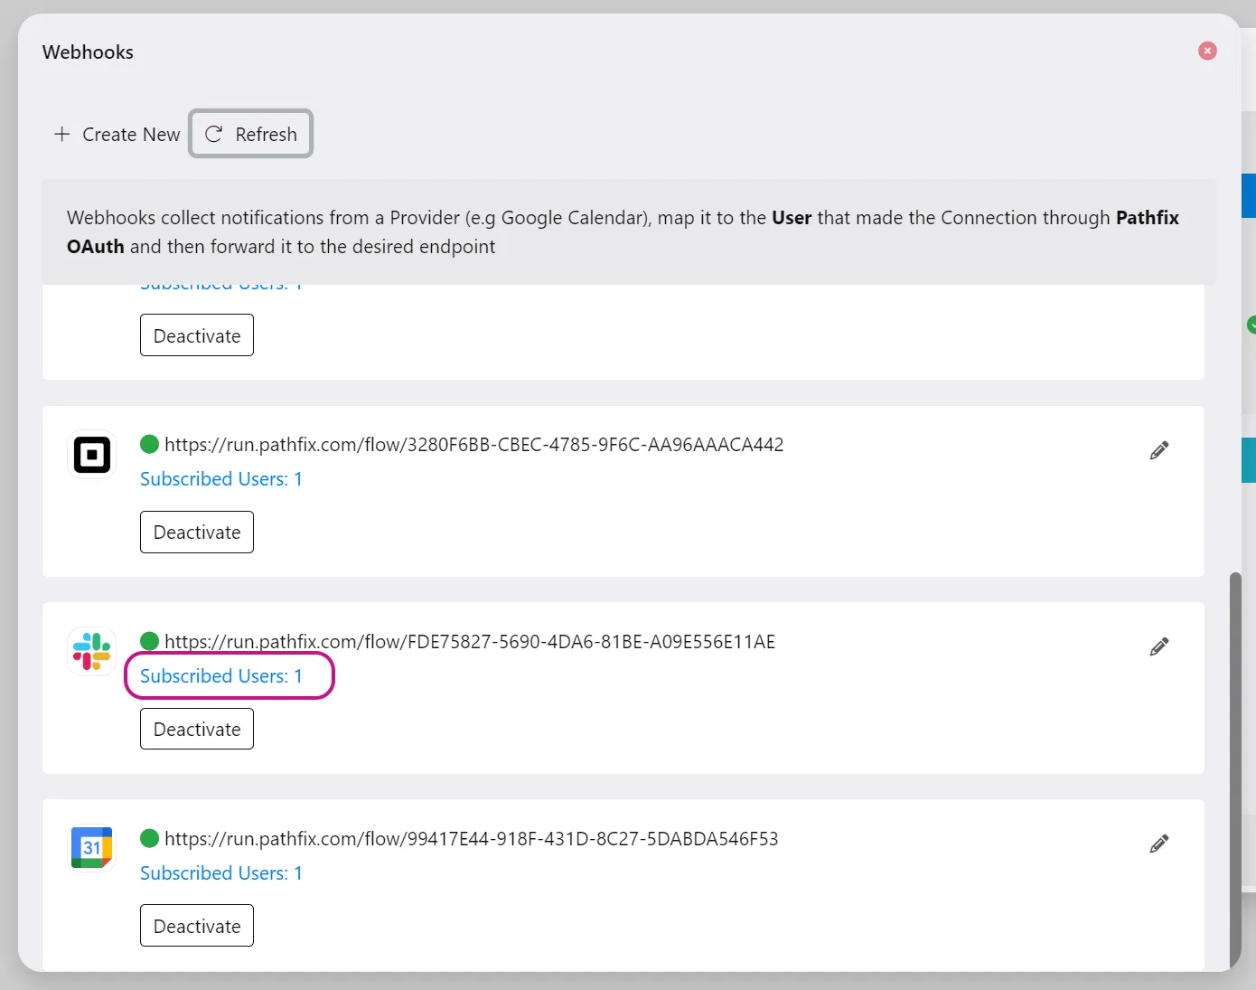1256x990 pixels.
Task: Edit the Square webhook via pencil icon
Action: [1159, 450]
